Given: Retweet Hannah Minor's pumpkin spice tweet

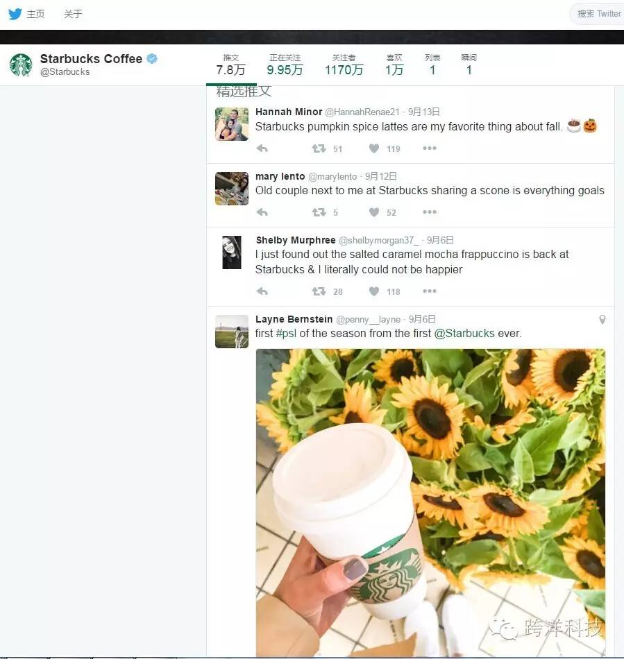Looking at the screenshot, I should point(319,148).
